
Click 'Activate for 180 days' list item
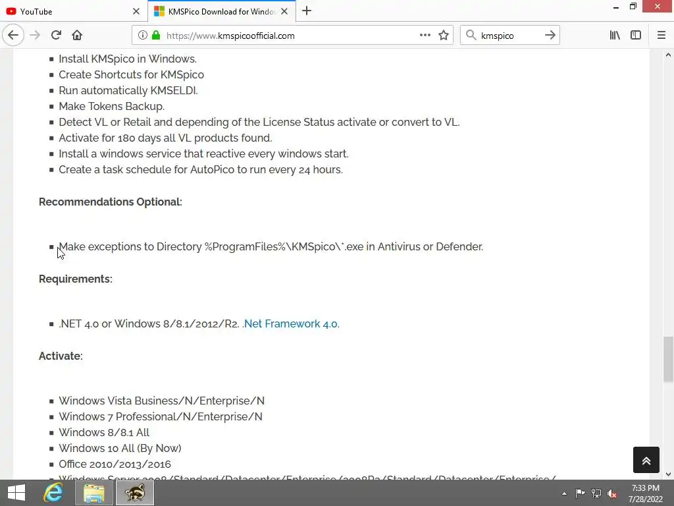coord(165,138)
